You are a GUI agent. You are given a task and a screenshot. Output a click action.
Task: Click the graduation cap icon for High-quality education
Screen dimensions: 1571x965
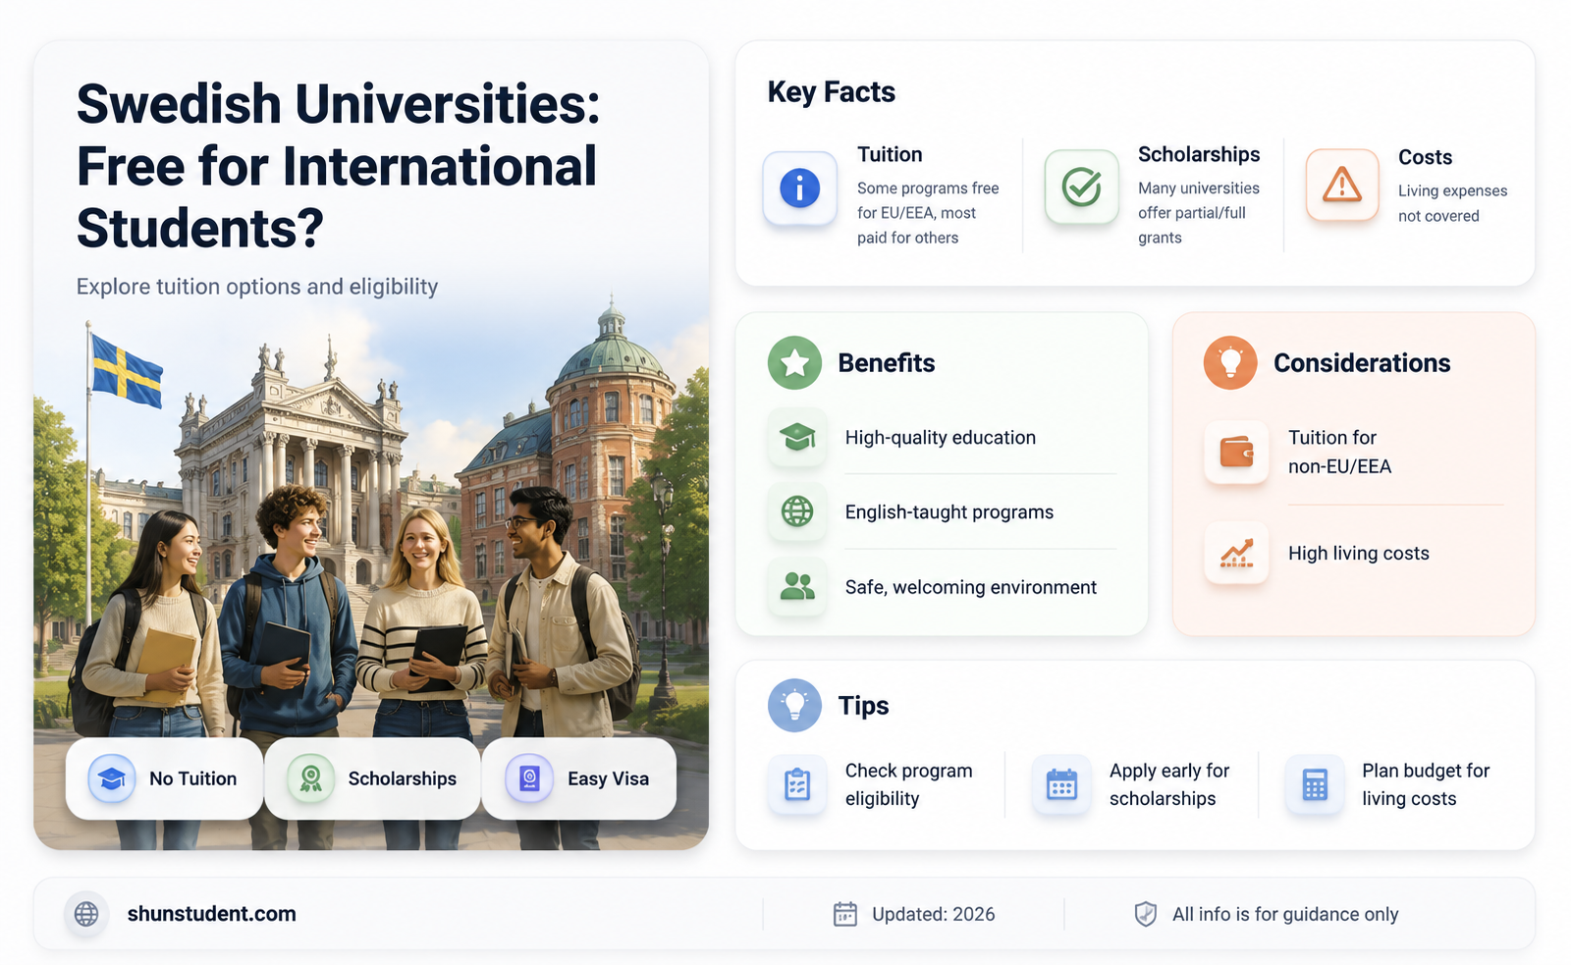(x=797, y=437)
